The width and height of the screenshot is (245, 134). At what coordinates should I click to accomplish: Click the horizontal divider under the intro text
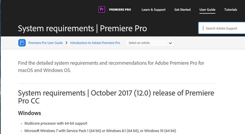pos(117,83)
